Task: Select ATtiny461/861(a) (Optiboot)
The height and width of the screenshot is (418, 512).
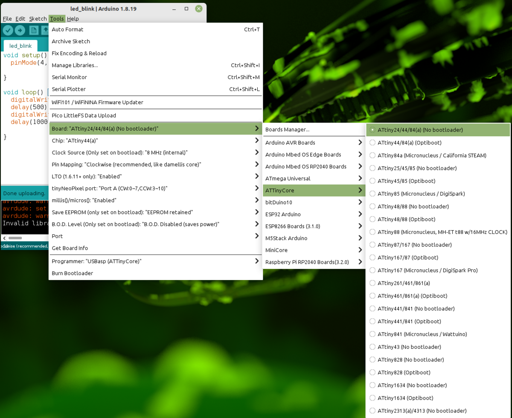Action: [438, 296]
